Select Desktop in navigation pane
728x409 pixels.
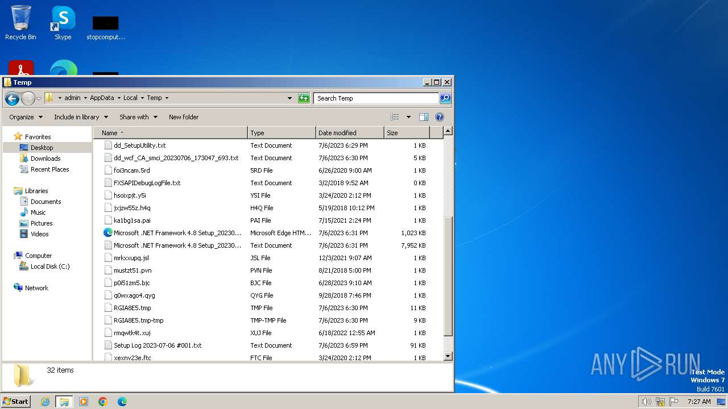coord(42,148)
